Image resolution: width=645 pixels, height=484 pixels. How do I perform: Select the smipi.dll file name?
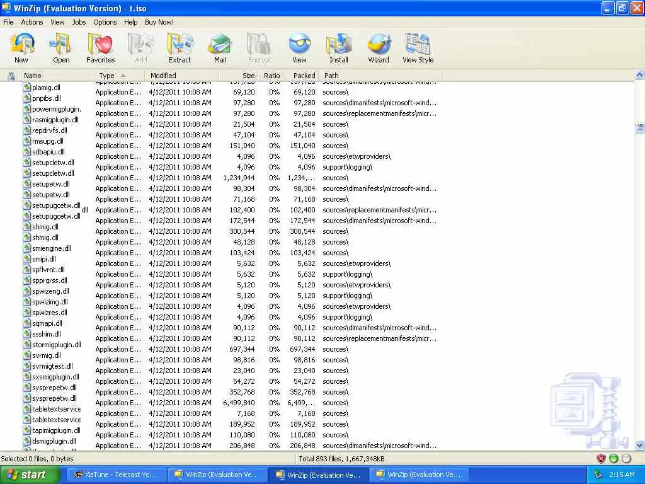point(44,259)
